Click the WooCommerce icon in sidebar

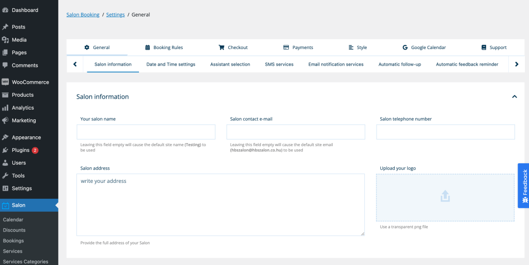5,82
